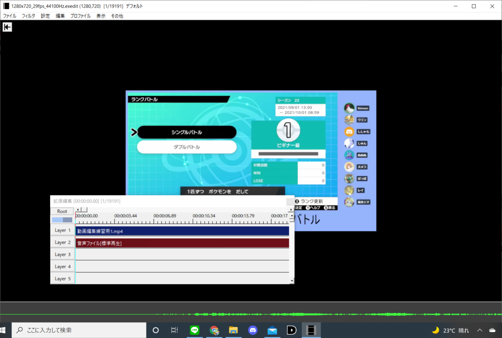Close the 拡張編集 timeline window
The height and width of the screenshot is (338, 502).
(x=290, y=201)
